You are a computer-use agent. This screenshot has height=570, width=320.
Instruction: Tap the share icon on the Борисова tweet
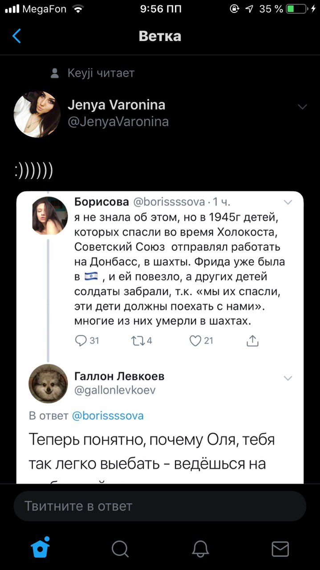(x=252, y=341)
